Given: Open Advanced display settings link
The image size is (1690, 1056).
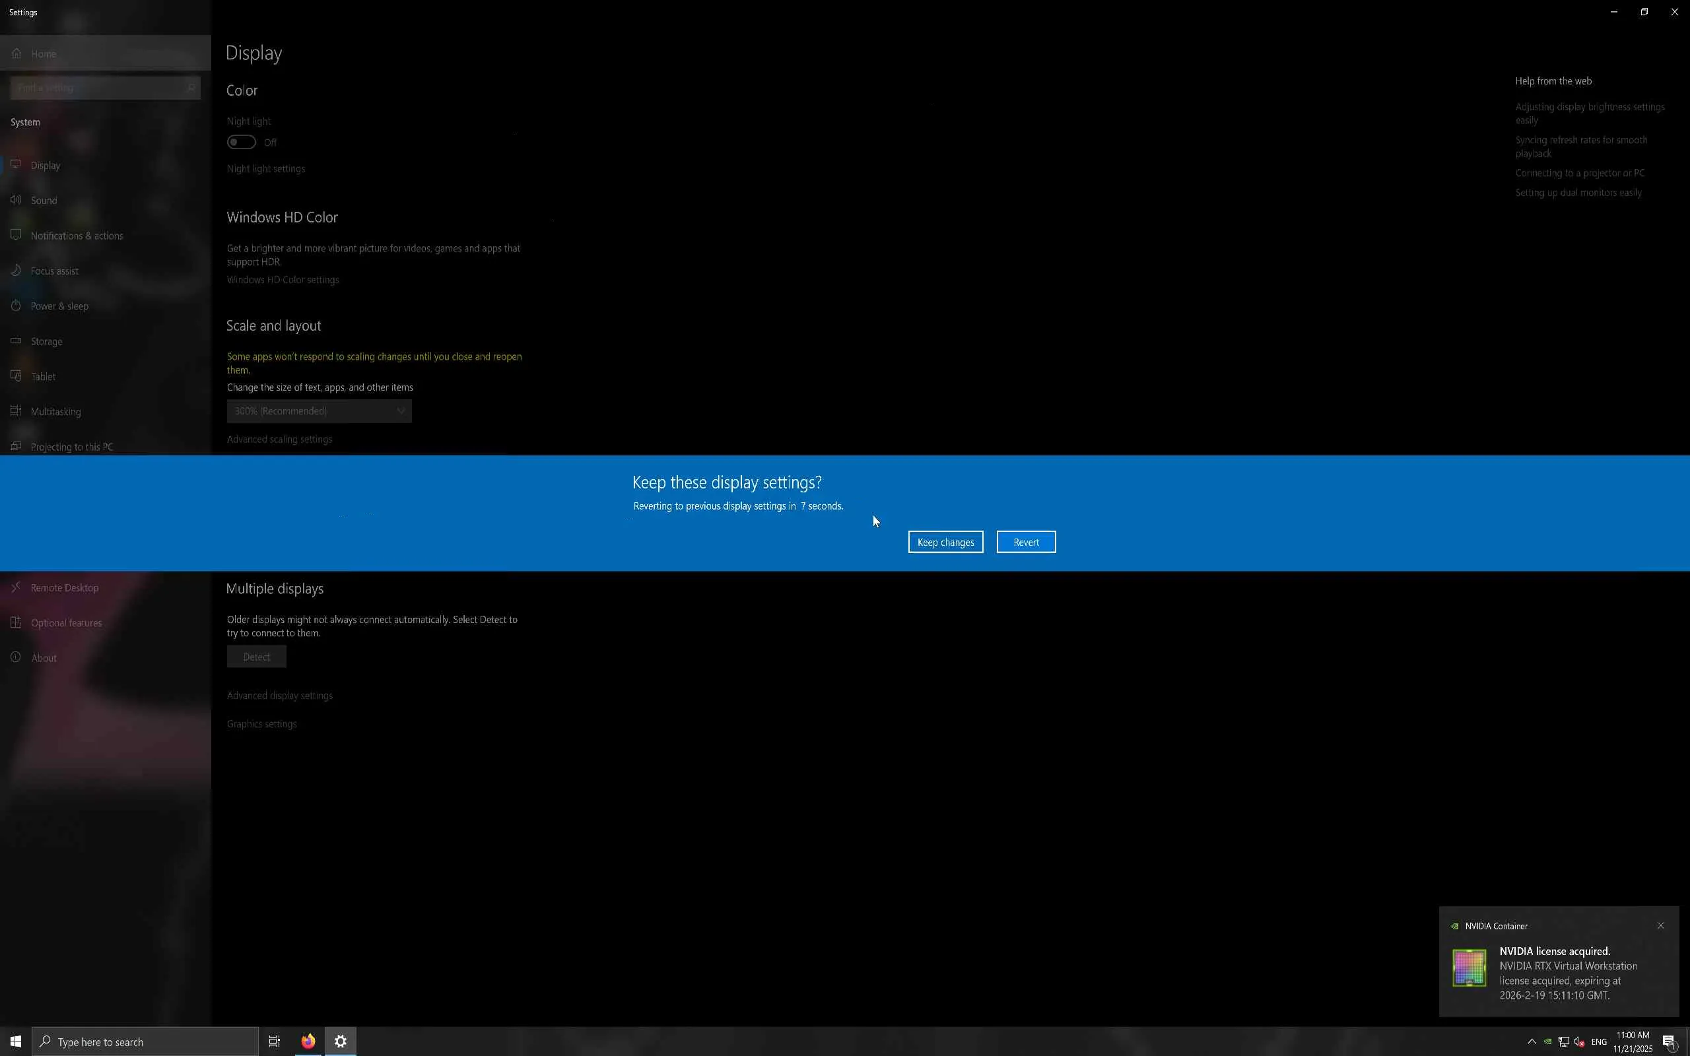Looking at the screenshot, I should point(279,696).
